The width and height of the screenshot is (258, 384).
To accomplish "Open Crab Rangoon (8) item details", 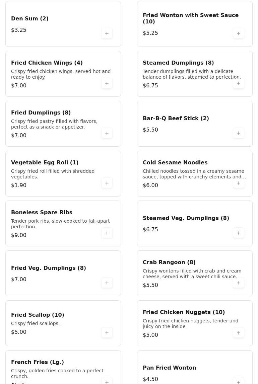I will pyautogui.click(x=169, y=262).
